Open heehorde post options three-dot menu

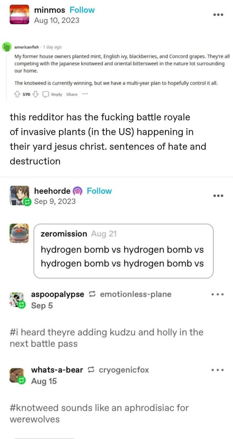[x=218, y=196]
